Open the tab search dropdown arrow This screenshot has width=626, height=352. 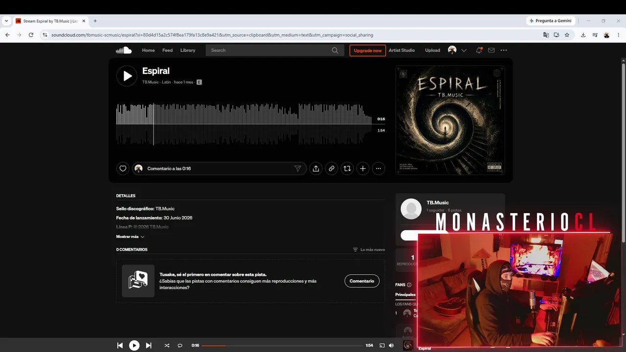[6, 21]
